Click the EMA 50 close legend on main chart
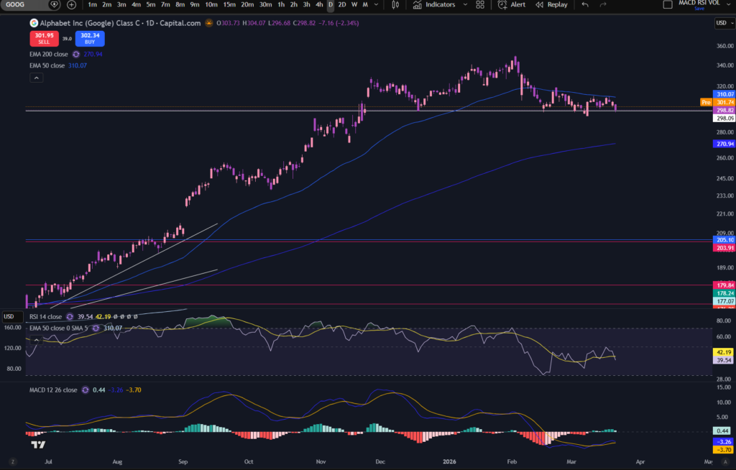The width and height of the screenshot is (736, 470). click(47, 65)
